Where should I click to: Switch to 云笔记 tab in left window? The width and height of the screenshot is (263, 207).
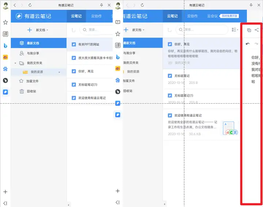76,16
